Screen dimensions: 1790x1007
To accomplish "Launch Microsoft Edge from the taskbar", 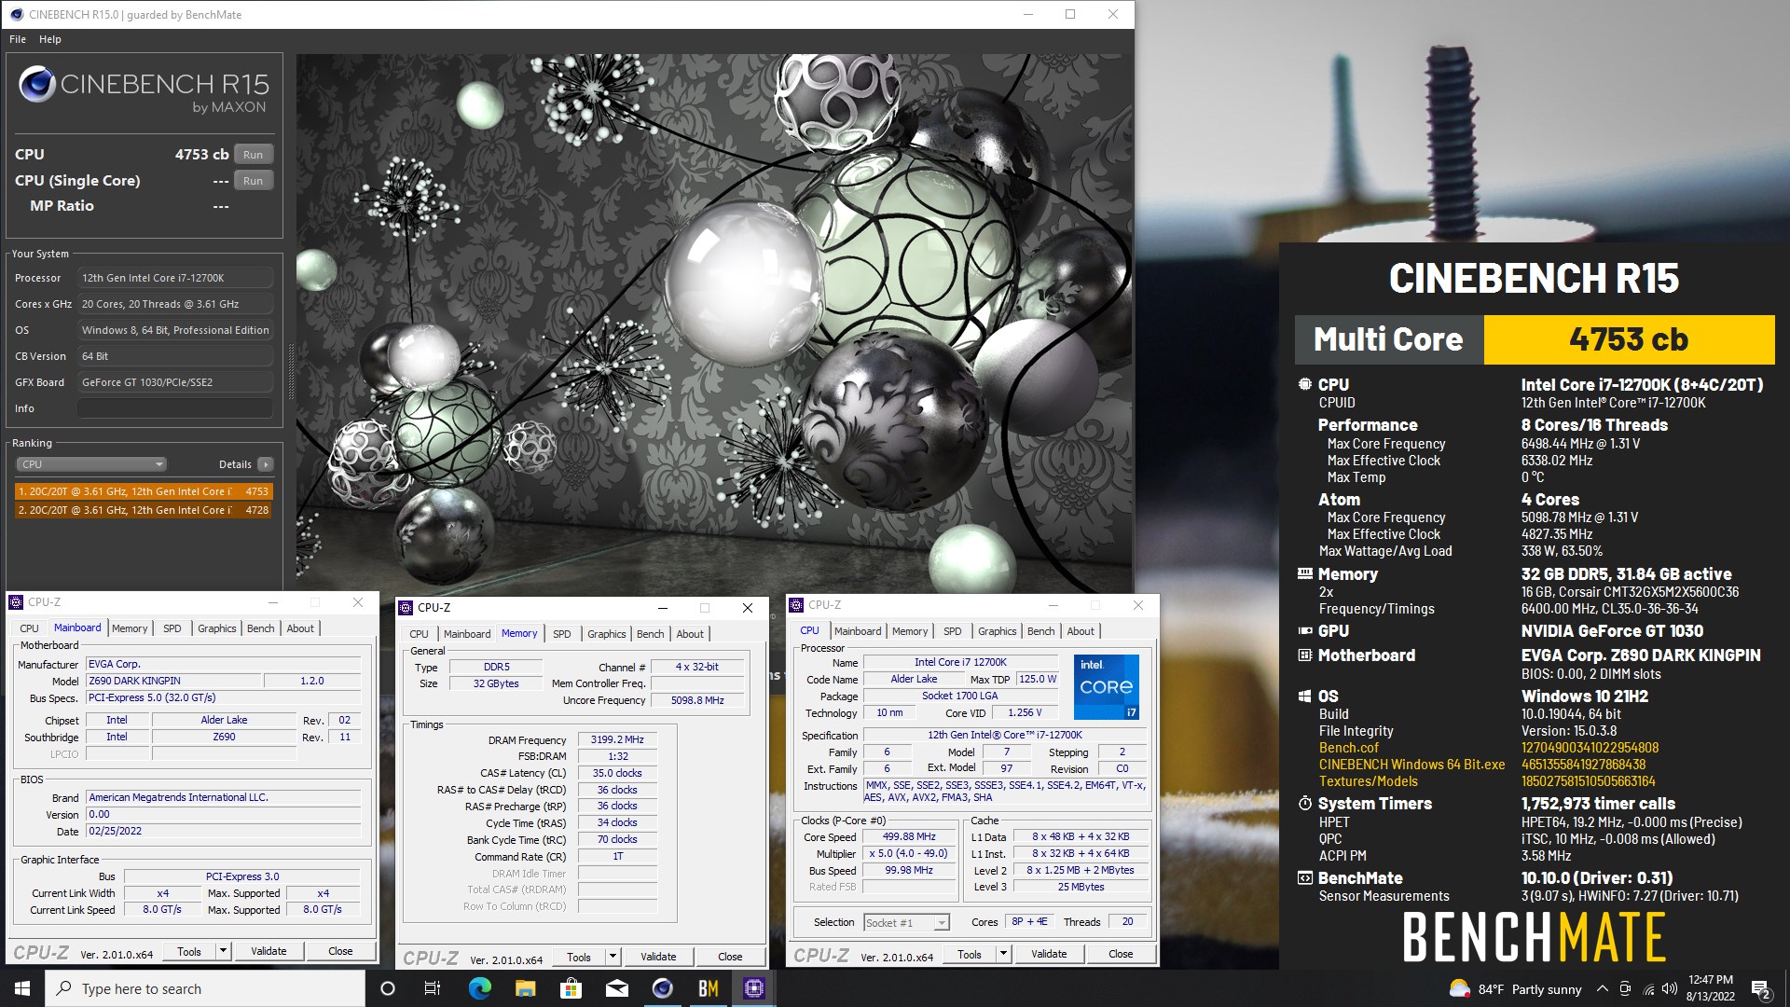I will pyautogui.click(x=479, y=988).
